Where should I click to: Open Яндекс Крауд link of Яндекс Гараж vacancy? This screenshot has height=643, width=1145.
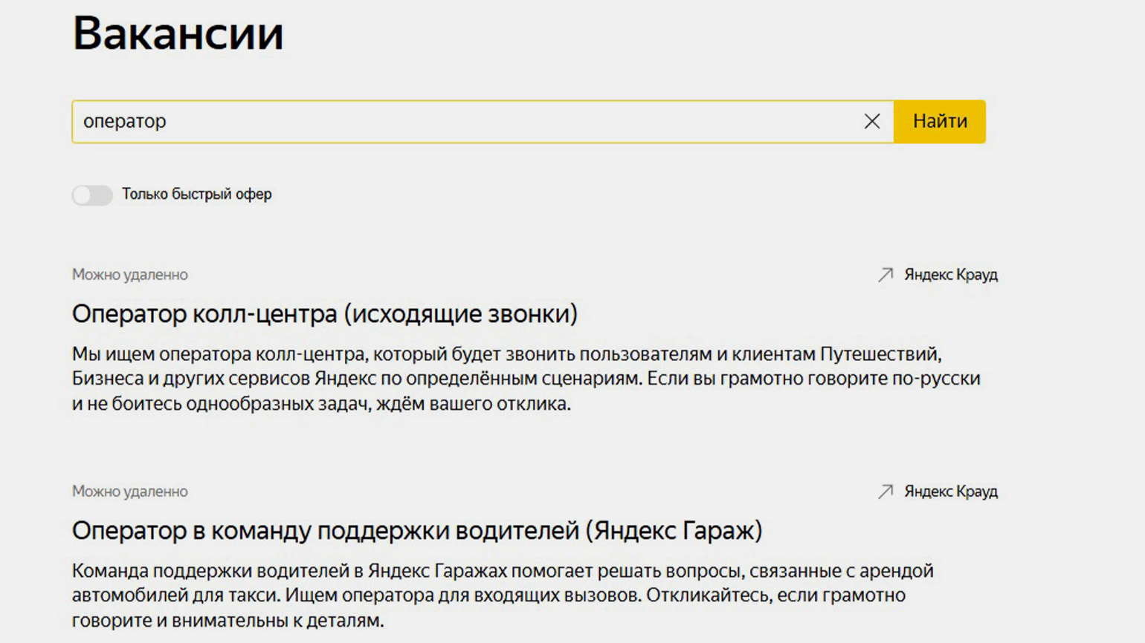[951, 492]
